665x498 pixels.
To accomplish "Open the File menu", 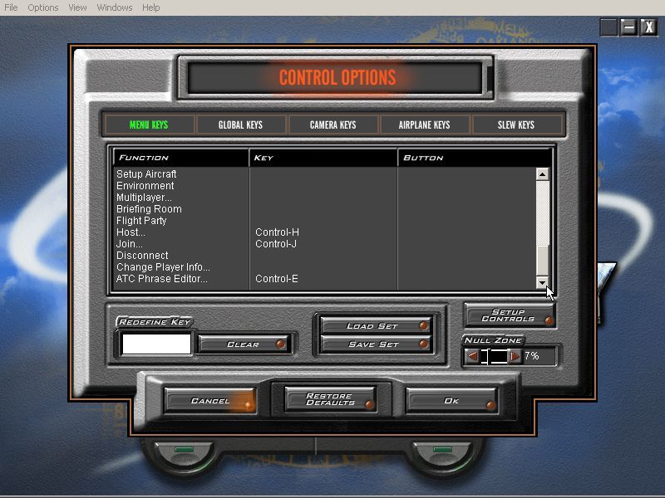I will tap(12, 7).
